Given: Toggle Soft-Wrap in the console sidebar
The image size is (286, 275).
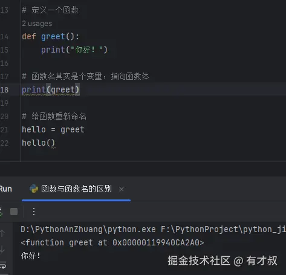Looking at the screenshot, I should (x=3, y=265).
